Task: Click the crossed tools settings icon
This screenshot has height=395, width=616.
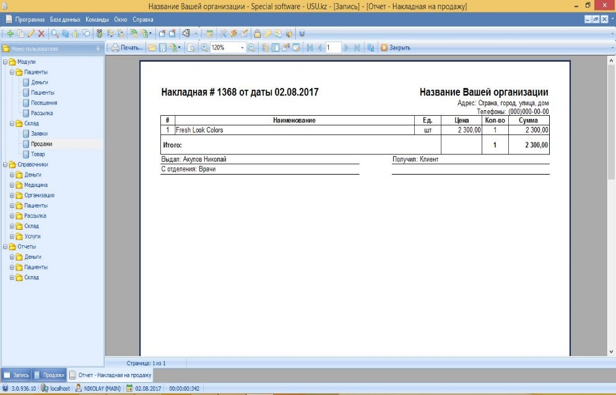Action: click(x=223, y=33)
